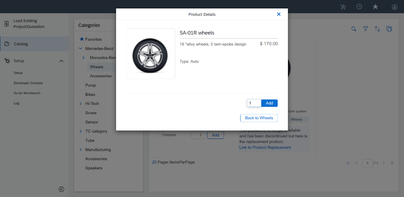This screenshot has height=197, width=404.
Task: Select Wheels category in tree
Action: tap(97, 67)
